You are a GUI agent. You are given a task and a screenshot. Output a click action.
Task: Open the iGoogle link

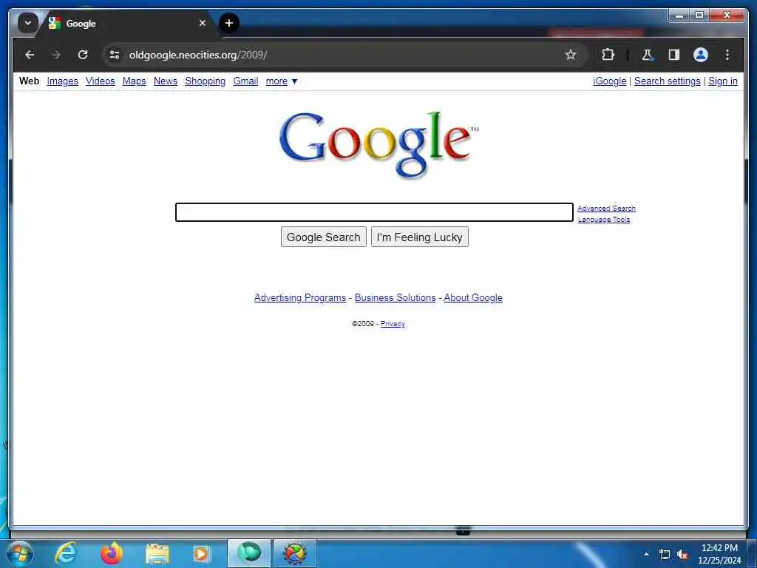coord(609,81)
